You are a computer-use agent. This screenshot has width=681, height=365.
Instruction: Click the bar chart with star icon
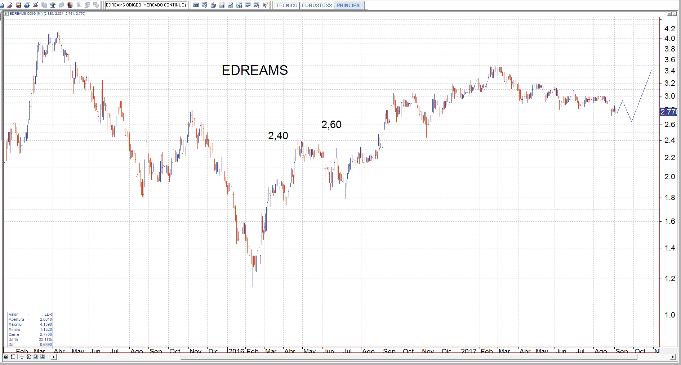(222, 5)
